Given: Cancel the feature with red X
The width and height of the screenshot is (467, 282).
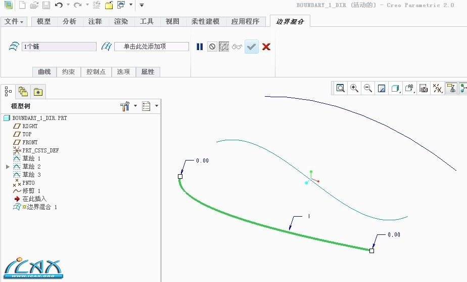Looking at the screenshot, I should pos(266,47).
